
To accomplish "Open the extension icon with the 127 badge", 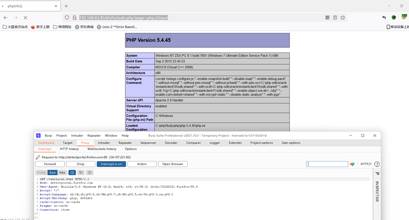I will point(404,17).
